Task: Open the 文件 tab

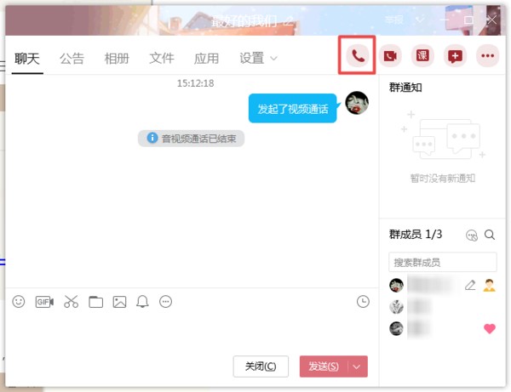Action: [162, 59]
